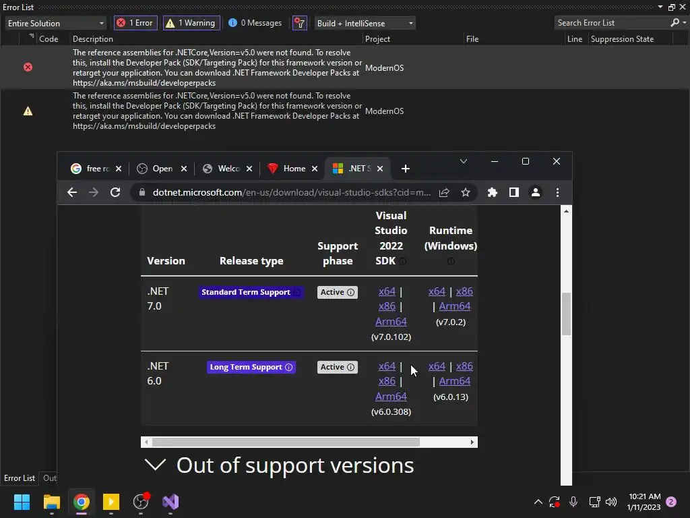The height and width of the screenshot is (518, 690).
Task: Click Long Term Support info icon
Action: 288,368
